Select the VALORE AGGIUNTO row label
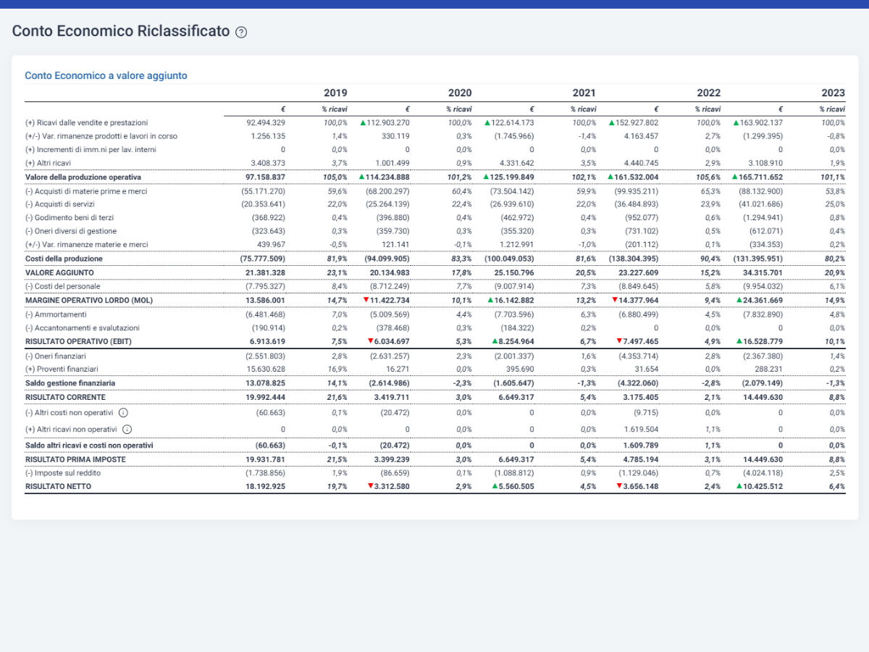This screenshot has height=652, width=869. 59,272
